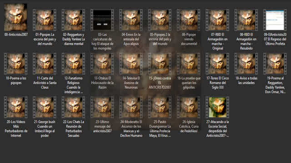Image resolution: width=291 pixels, height=163 pixels.
Task: Open video icon 09-ElAnticristo2007 El Regreso
Action: tap(275, 20)
